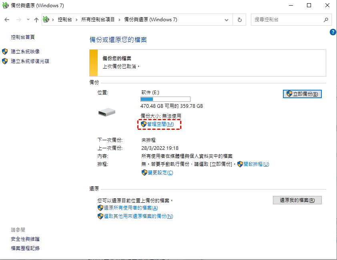Click the 上次備份已取消 status message
The height and width of the screenshot is (260, 337).
[x=121, y=66]
